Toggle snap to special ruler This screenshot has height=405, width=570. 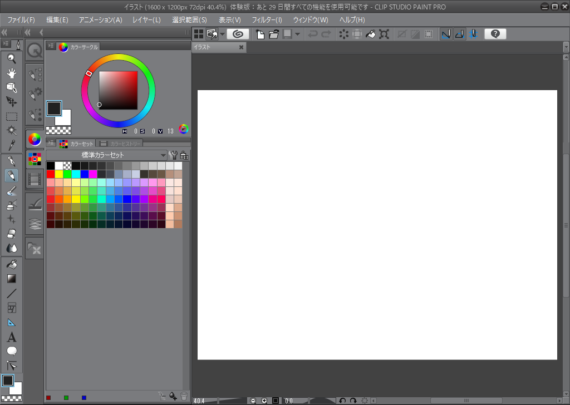click(459, 34)
